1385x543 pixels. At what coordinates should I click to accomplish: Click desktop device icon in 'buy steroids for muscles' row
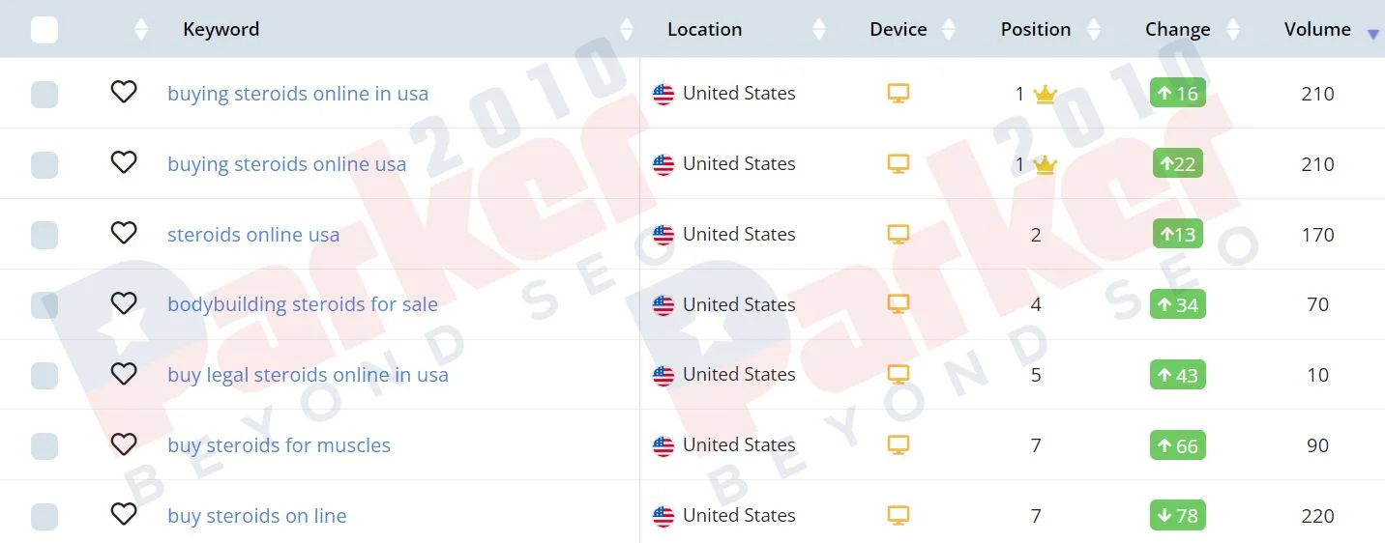point(899,445)
